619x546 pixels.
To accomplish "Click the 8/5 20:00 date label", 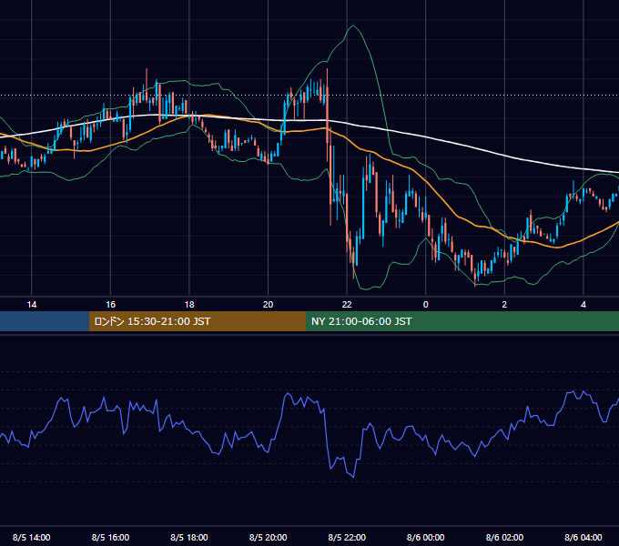I will 268,537.
